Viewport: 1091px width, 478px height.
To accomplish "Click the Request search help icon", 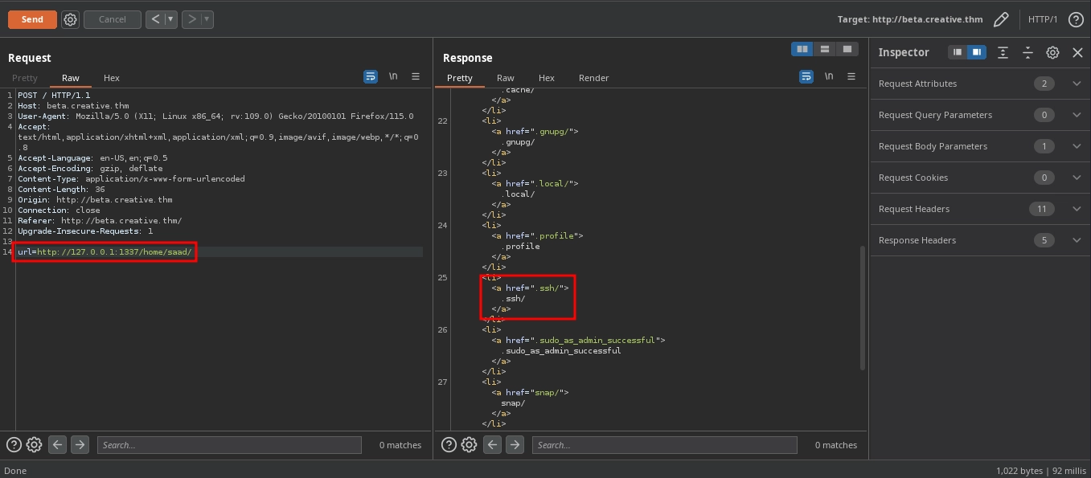I will (14, 444).
